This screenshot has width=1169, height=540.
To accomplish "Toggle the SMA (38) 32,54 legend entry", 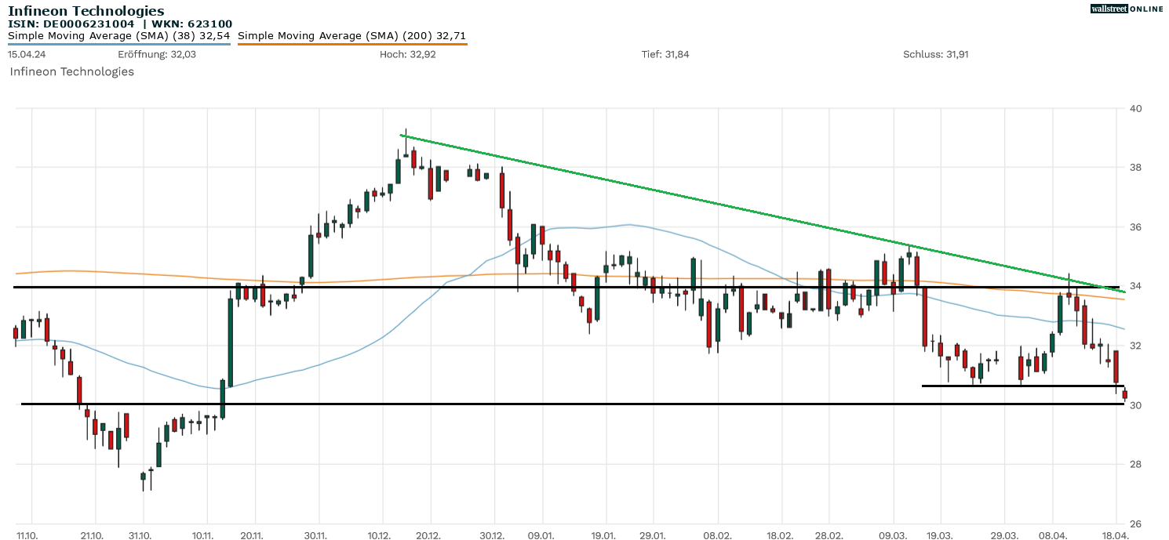I will (116, 35).
